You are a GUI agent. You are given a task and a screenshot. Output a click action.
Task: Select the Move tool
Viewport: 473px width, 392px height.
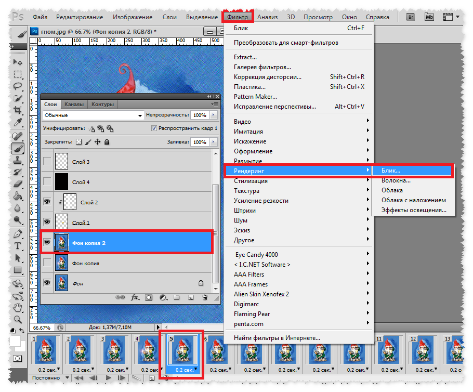pos(18,62)
